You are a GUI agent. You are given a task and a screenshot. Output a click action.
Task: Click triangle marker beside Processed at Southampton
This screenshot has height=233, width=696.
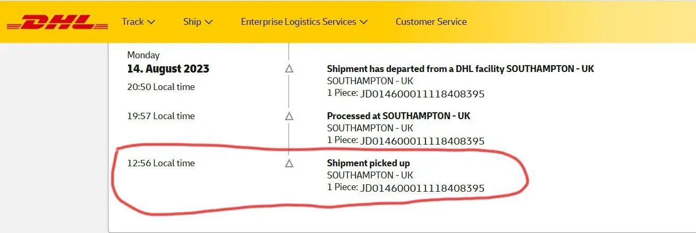[289, 116]
